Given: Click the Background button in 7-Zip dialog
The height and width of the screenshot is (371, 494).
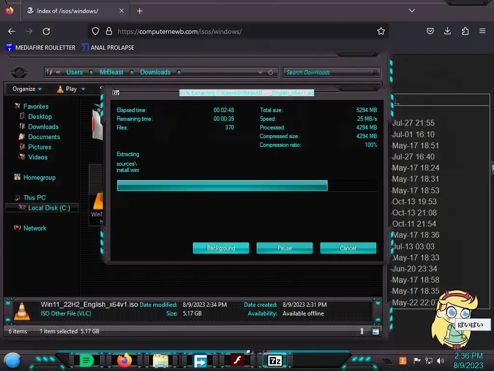Looking at the screenshot, I should [220, 248].
